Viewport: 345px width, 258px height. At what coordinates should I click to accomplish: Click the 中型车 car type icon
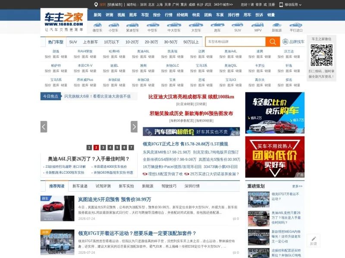[153, 25]
